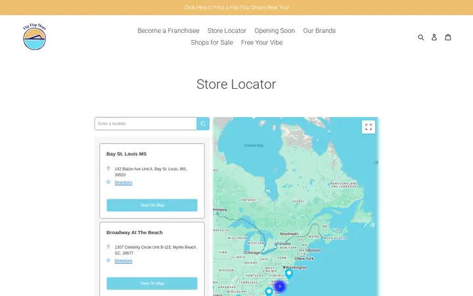Click View On Map for Bay St. Louis MS
The width and height of the screenshot is (473, 296).
click(x=152, y=205)
